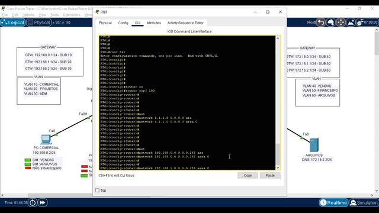
Task: Open the Edit menu in Packet Tracer
Action: click(15, 15)
